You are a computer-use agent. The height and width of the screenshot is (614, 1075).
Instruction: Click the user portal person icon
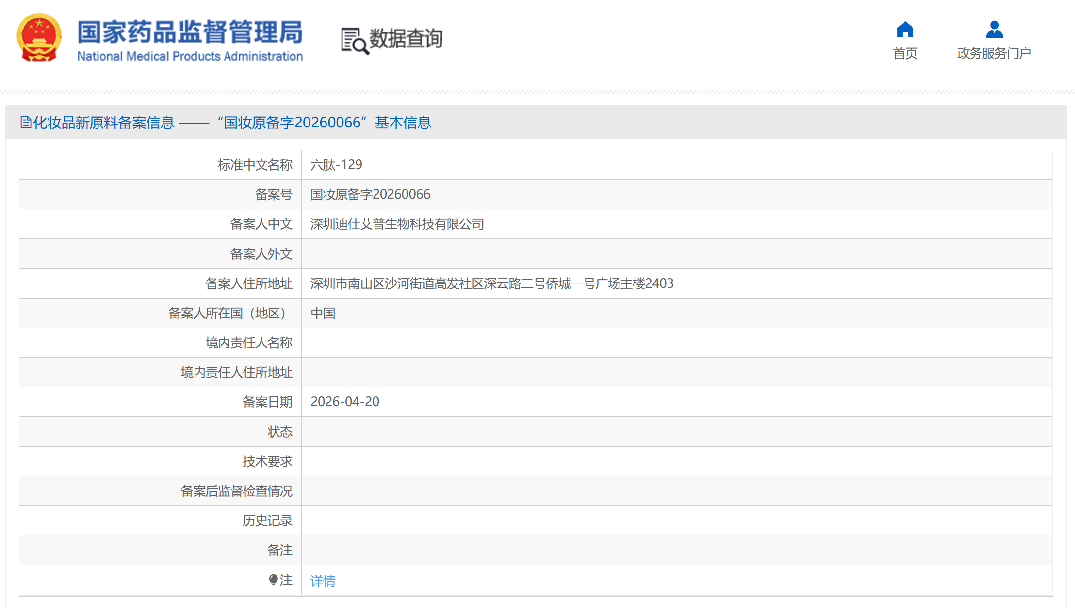click(994, 30)
